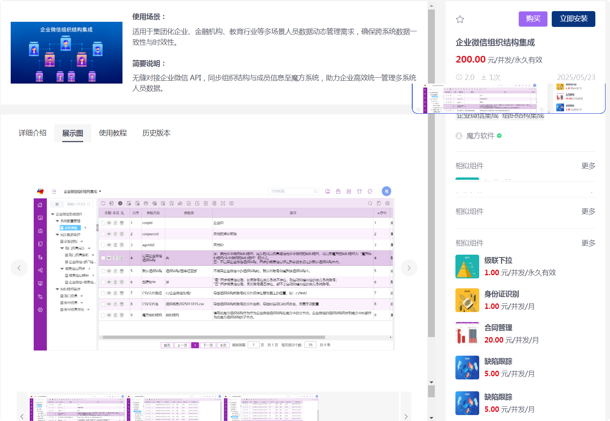Click the main page scrollbar thumb
The width and height of the screenshot is (610, 421).
(431, 173)
